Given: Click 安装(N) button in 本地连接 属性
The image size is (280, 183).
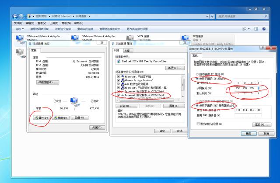Looking at the screenshot, I should [x=126, y=106].
